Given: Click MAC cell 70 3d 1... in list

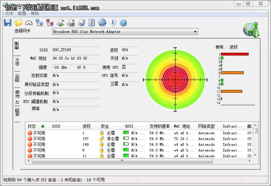Looking at the screenshot, I should [184, 139].
